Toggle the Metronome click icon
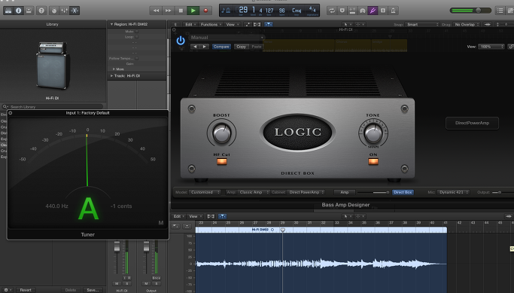The height and width of the screenshot is (293, 514). point(393,11)
